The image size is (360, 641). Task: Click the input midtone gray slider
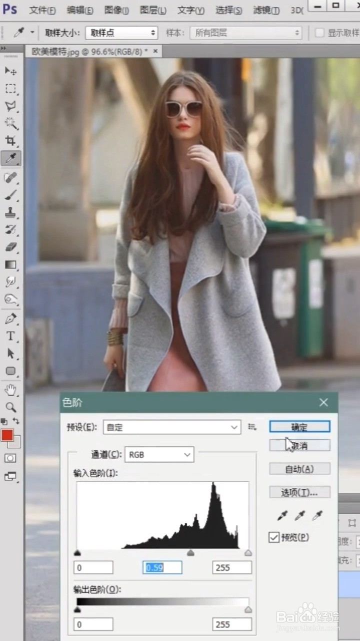(190, 553)
